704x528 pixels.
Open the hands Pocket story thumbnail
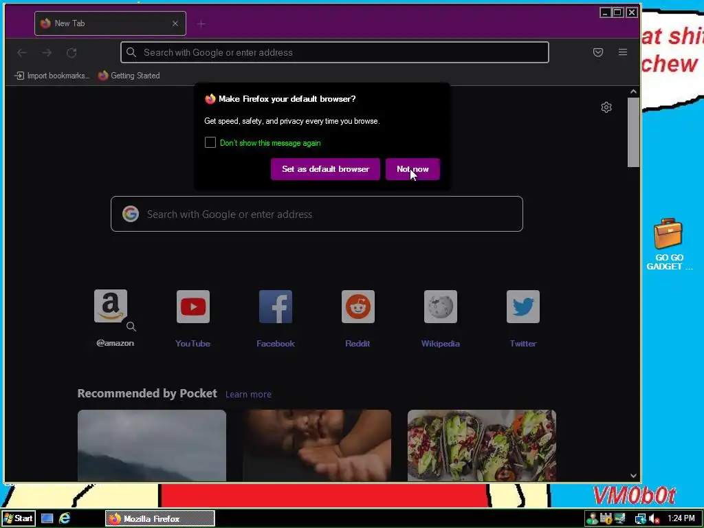(x=317, y=445)
